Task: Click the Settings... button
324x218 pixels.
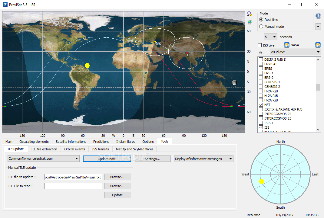Action: click(153, 159)
